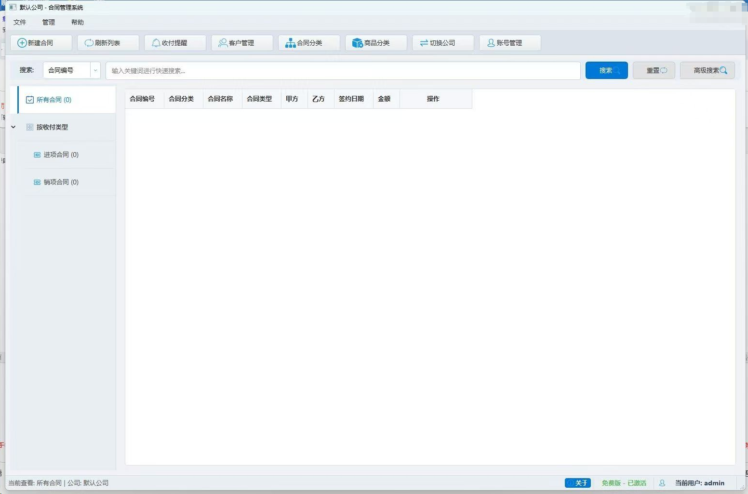
Task: Click the user icon beside 当前用户 admin
Action: point(663,483)
